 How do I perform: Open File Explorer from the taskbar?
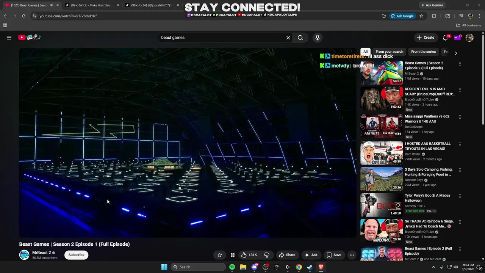(x=243, y=267)
